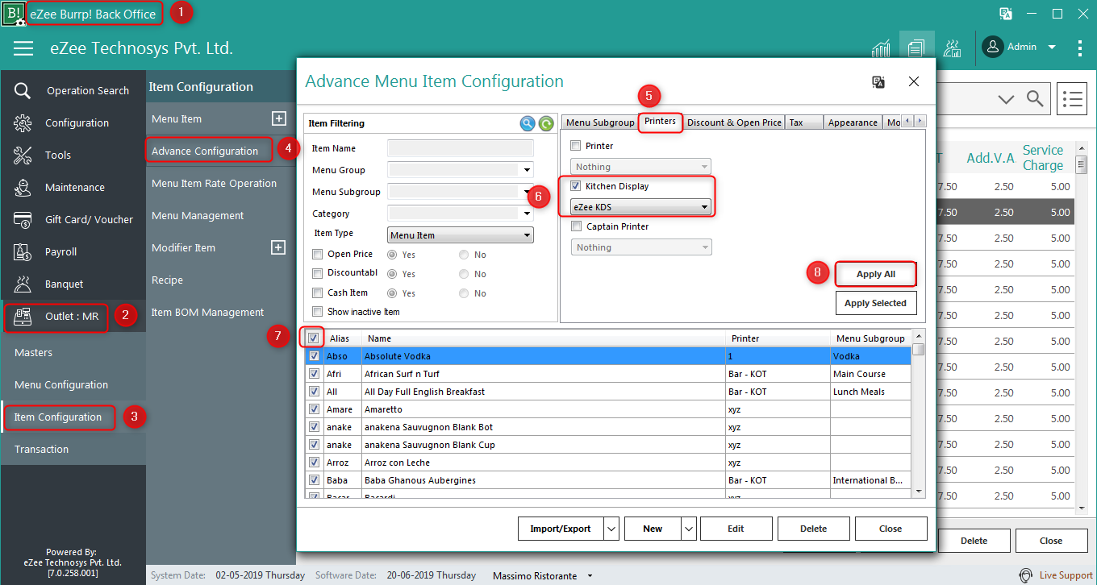This screenshot has width=1097, height=585.
Task: Open Advance Configuration menu entry
Action: click(205, 151)
